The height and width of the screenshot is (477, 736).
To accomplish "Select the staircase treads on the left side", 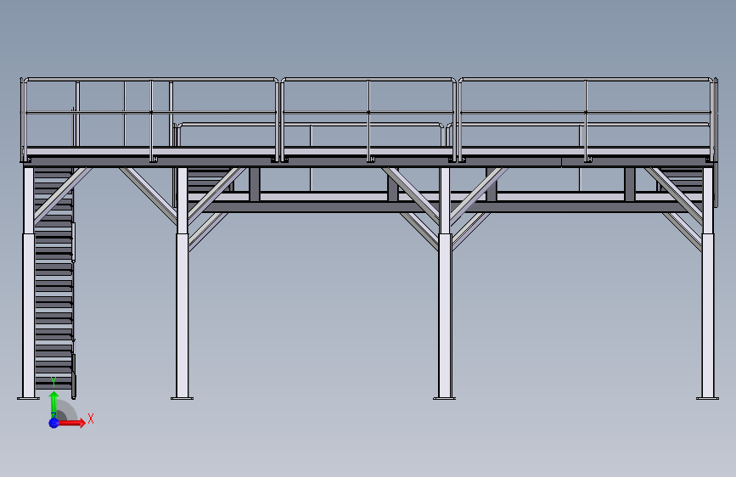I will [53, 279].
